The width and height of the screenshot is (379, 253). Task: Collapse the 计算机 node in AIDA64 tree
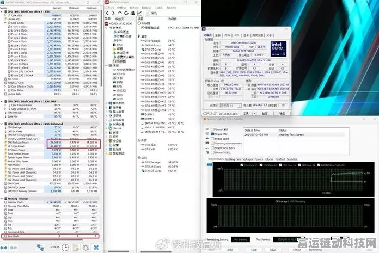pos(107,28)
